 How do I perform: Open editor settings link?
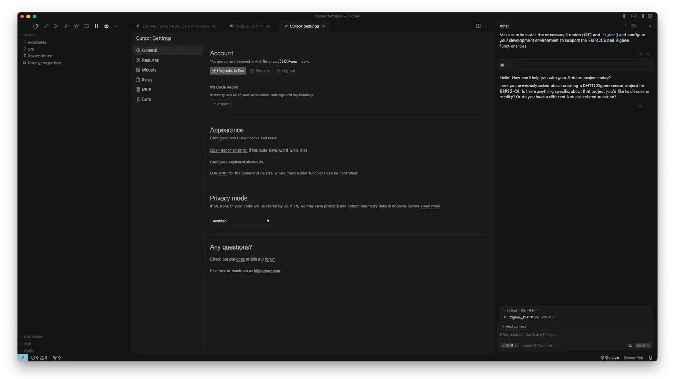coord(229,150)
